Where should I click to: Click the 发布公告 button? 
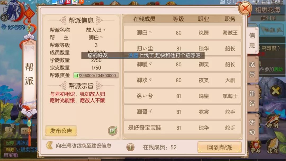(61, 131)
